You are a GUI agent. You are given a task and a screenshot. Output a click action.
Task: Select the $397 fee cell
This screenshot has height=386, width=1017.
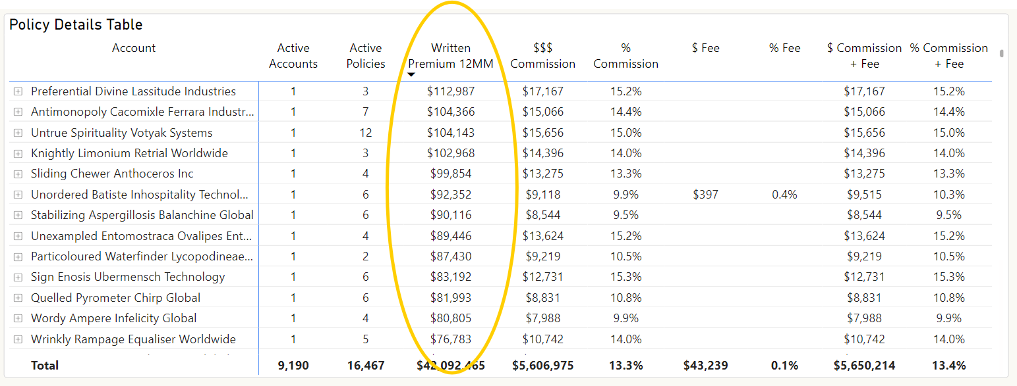coord(705,195)
